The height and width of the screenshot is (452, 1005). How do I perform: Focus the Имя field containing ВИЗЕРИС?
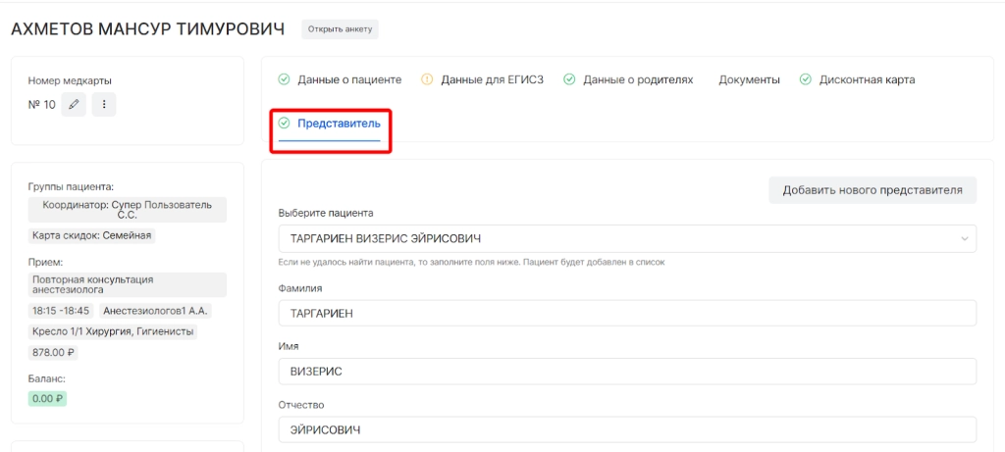click(627, 372)
